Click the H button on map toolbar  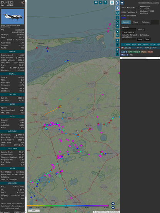click(101, 2)
